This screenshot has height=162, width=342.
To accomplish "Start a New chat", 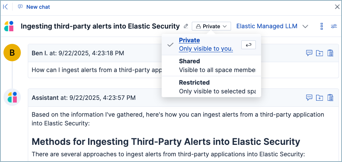I will click(34, 7).
